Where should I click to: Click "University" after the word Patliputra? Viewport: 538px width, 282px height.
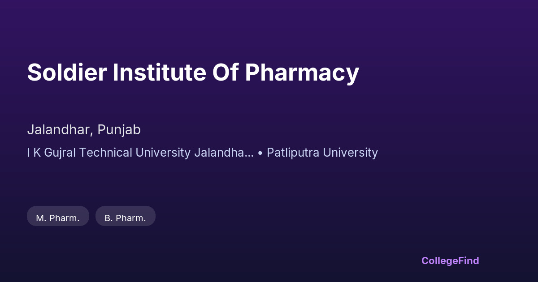tap(350, 153)
